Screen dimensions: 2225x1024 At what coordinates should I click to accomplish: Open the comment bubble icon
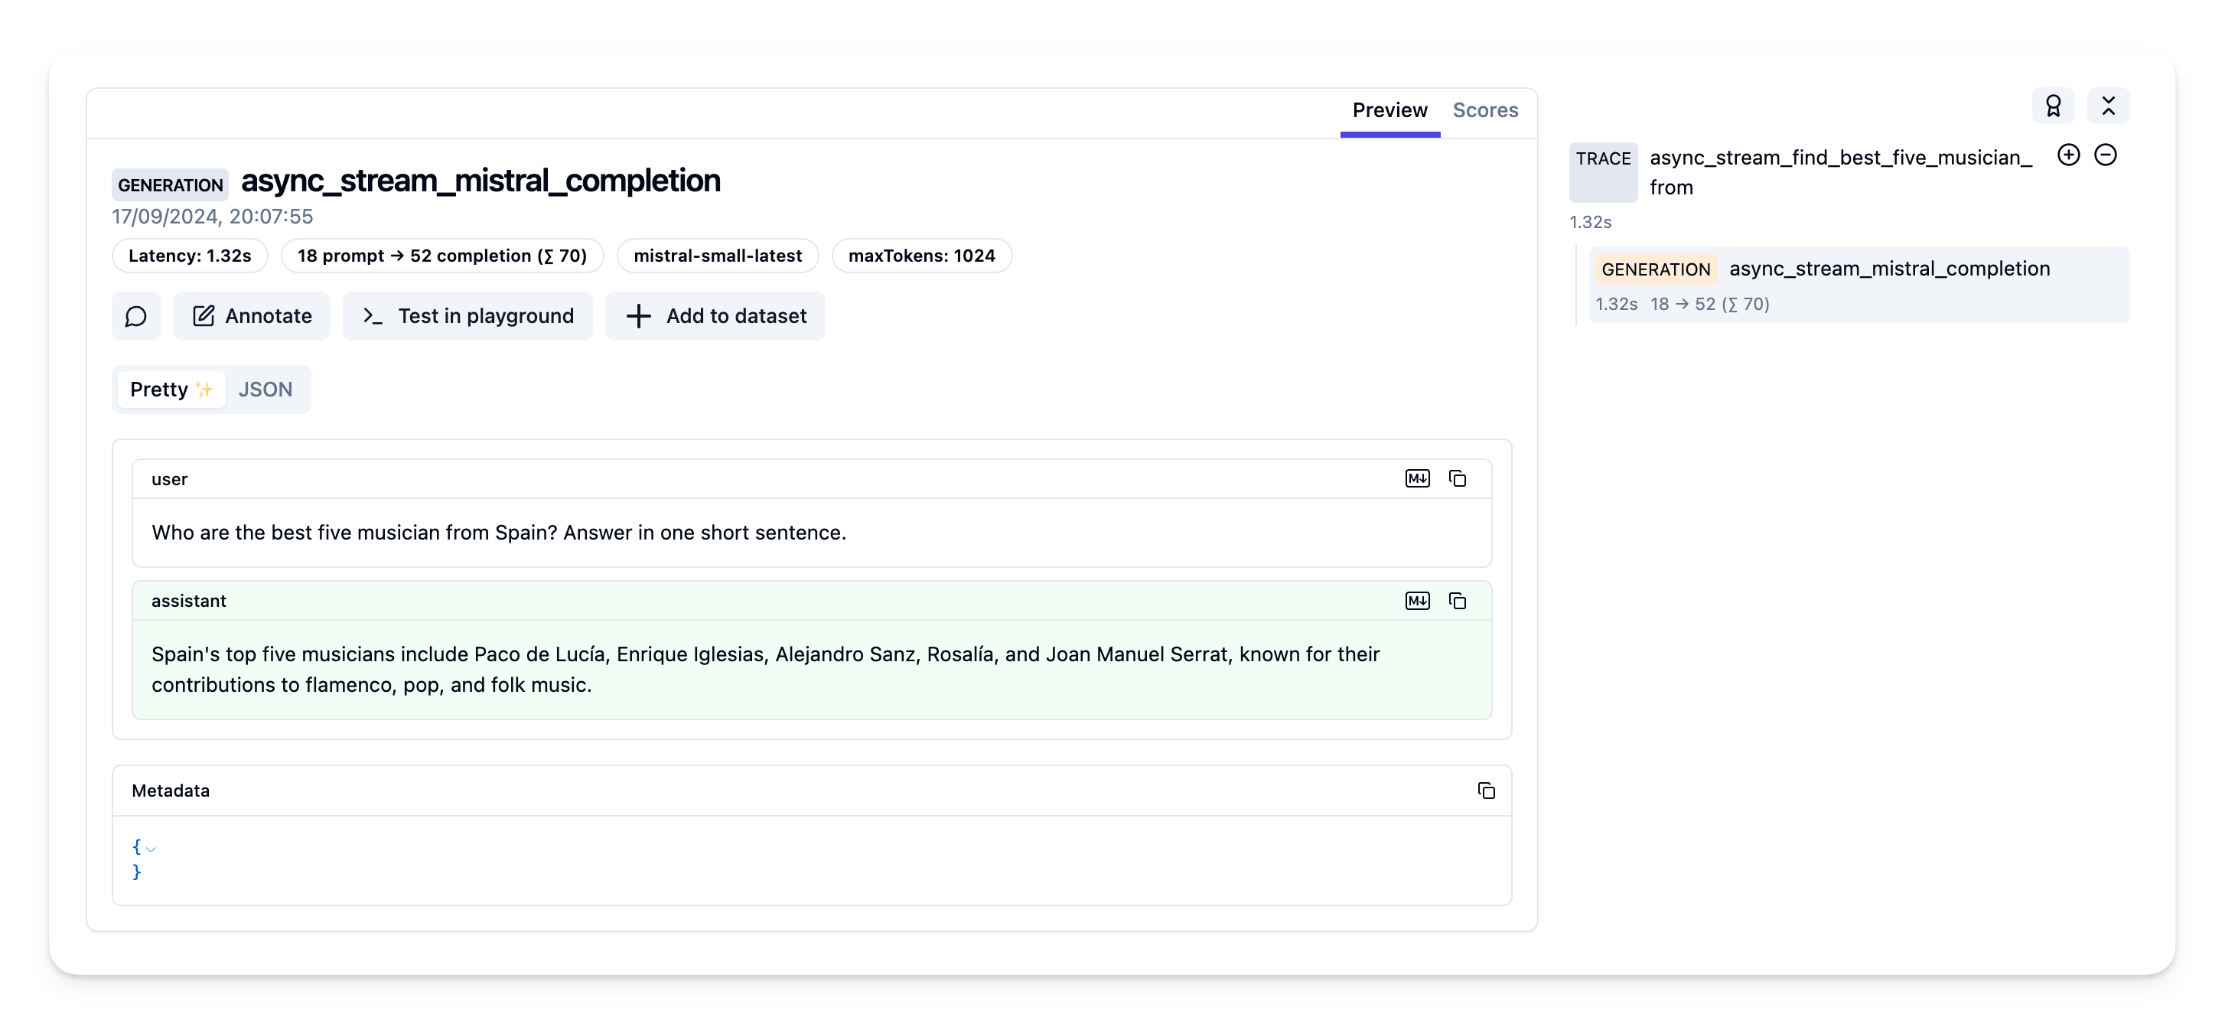tap(135, 316)
